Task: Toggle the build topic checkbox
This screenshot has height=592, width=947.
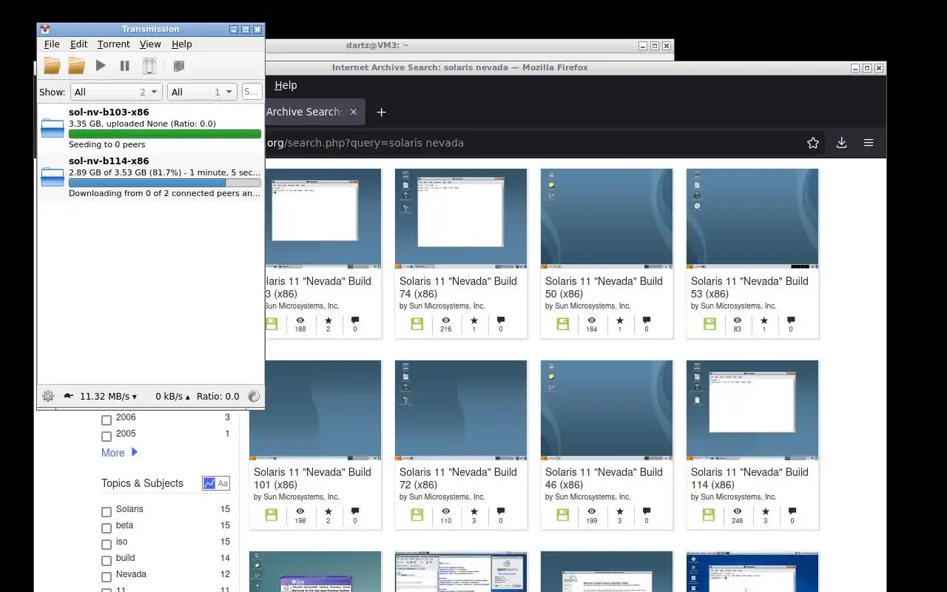Action: click(x=107, y=560)
